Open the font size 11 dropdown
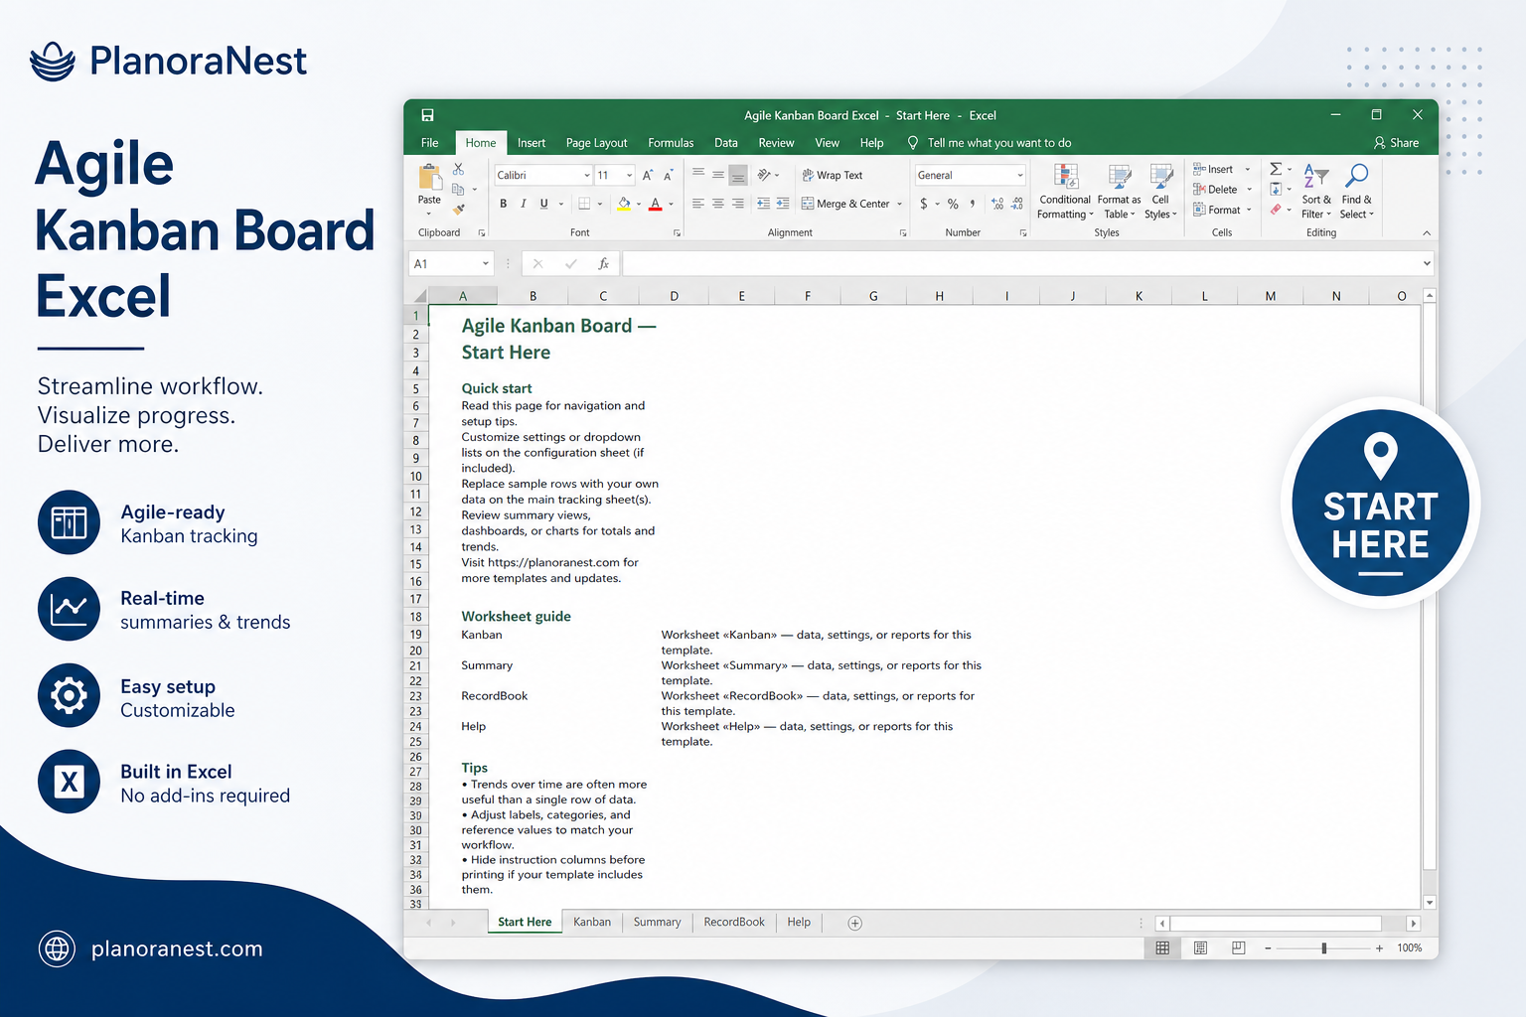1526x1017 pixels. [629, 175]
